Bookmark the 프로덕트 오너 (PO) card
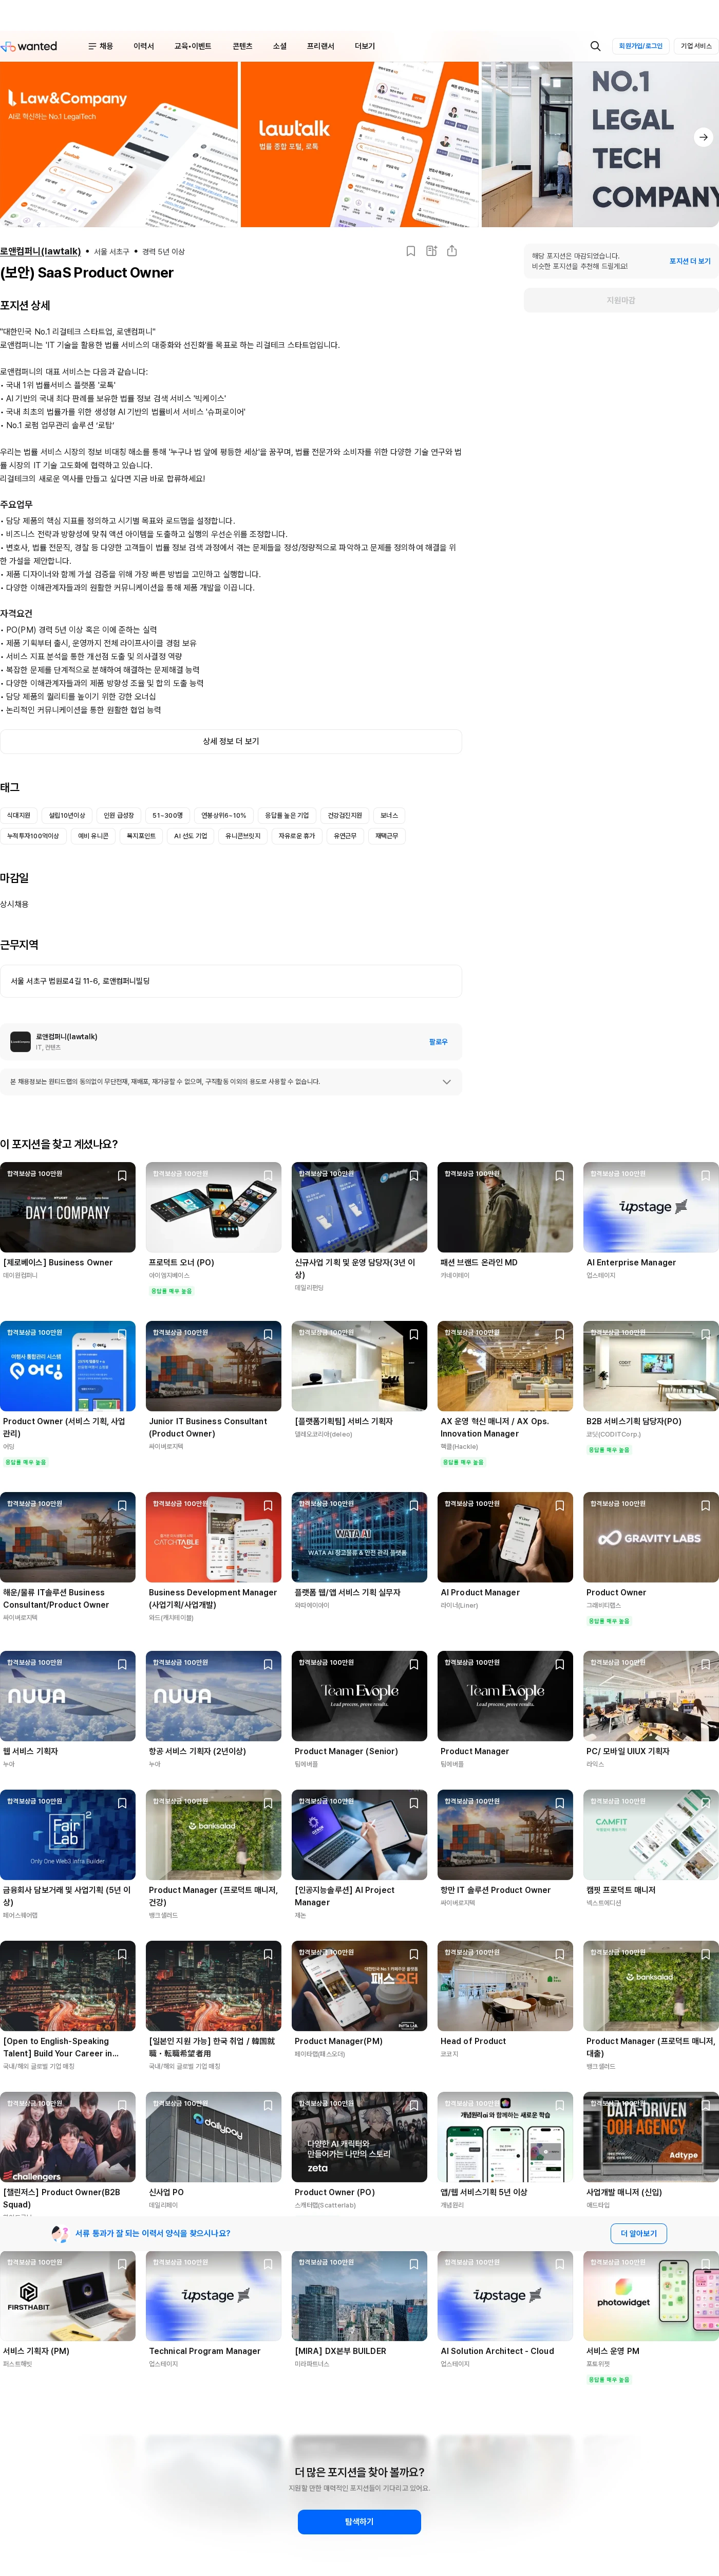Screen dimensions: 719x2576 [x=268, y=1176]
